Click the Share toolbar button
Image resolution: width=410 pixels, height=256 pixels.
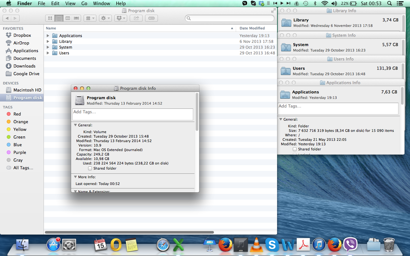136,18
